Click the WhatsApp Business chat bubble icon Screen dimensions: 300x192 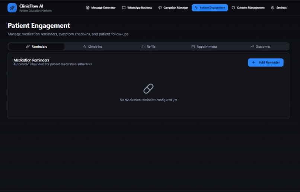(x=124, y=8)
